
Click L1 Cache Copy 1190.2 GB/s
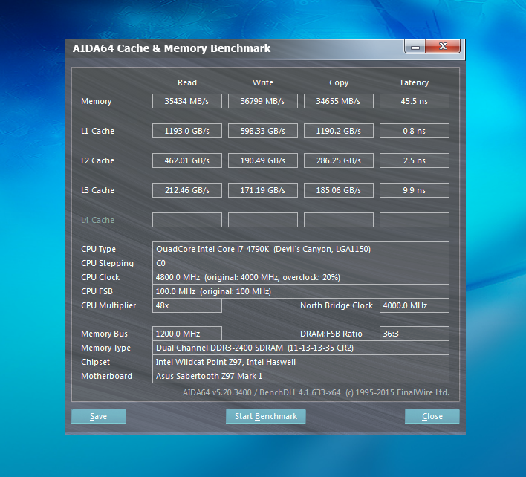[x=339, y=131]
